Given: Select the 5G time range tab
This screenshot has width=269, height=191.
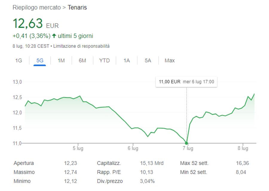Looking at the screenshot, I should click(x=40, y=60).
